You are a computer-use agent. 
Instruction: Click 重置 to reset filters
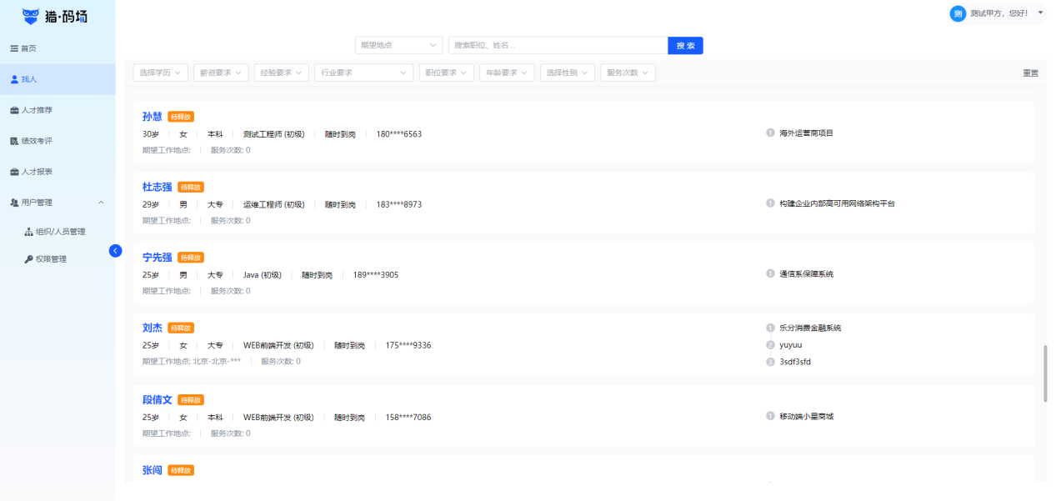[x=1030, y=73]
